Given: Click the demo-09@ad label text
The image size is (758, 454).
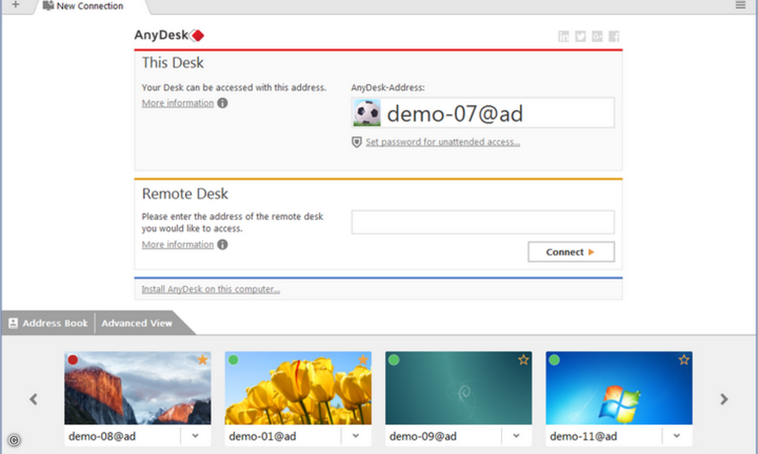Looking at the screenshot, I should (423, 436).
